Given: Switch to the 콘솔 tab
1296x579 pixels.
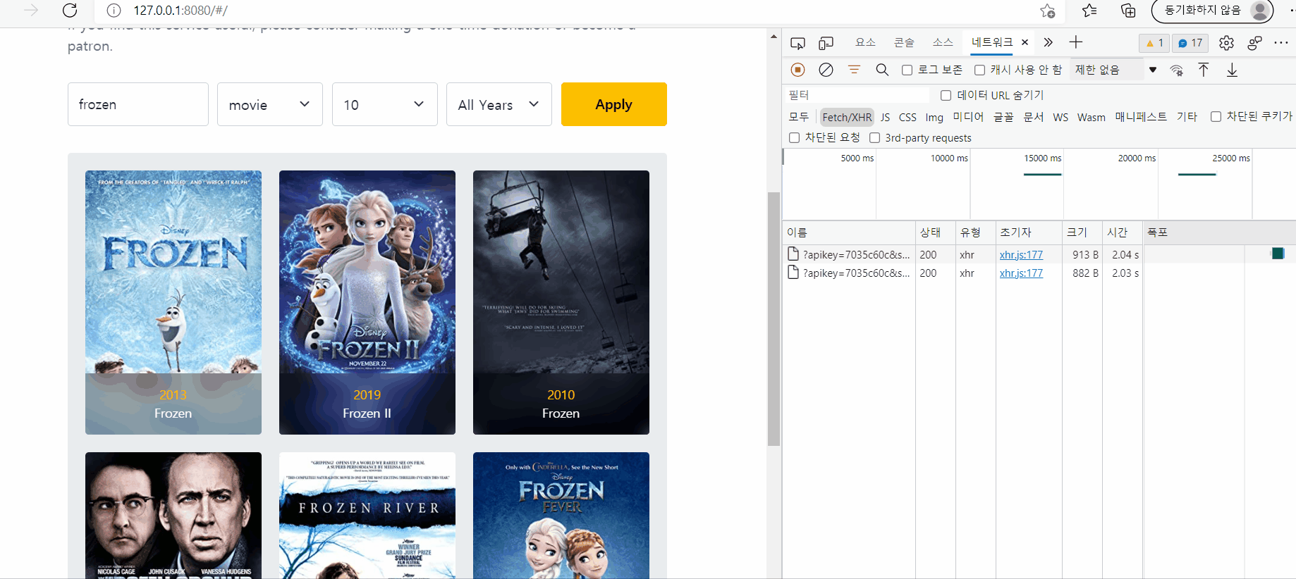Looking at the screenshot, I should (x=904, y=42).
